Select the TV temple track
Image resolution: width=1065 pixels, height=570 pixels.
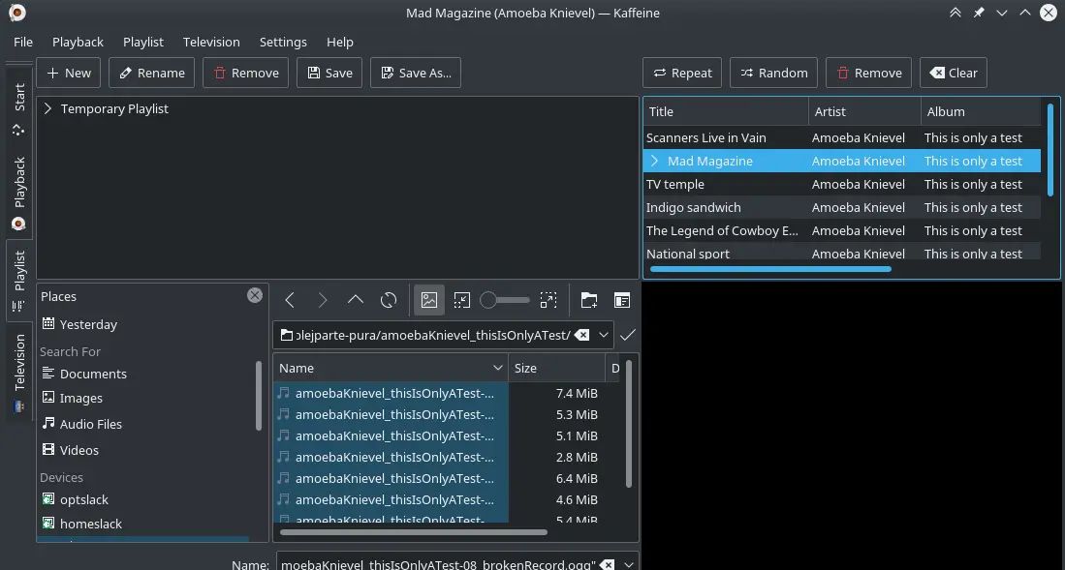675,184
